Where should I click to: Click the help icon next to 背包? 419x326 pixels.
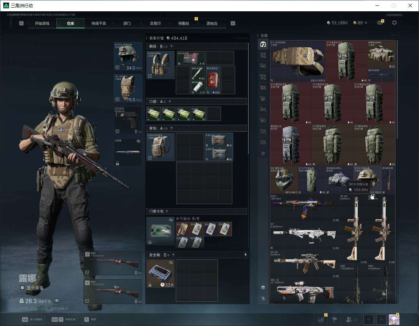tap(171, 128)
